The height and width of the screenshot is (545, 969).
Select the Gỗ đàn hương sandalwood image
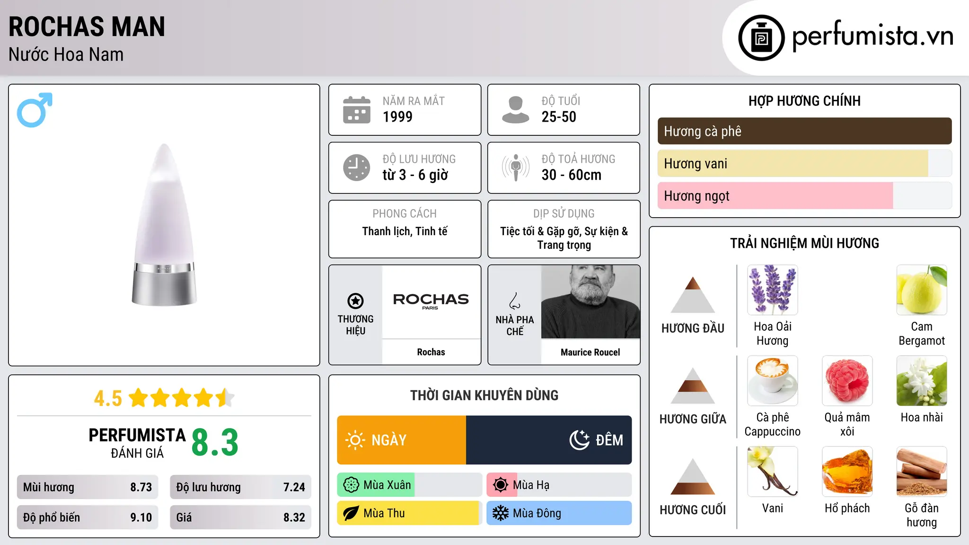922,472
